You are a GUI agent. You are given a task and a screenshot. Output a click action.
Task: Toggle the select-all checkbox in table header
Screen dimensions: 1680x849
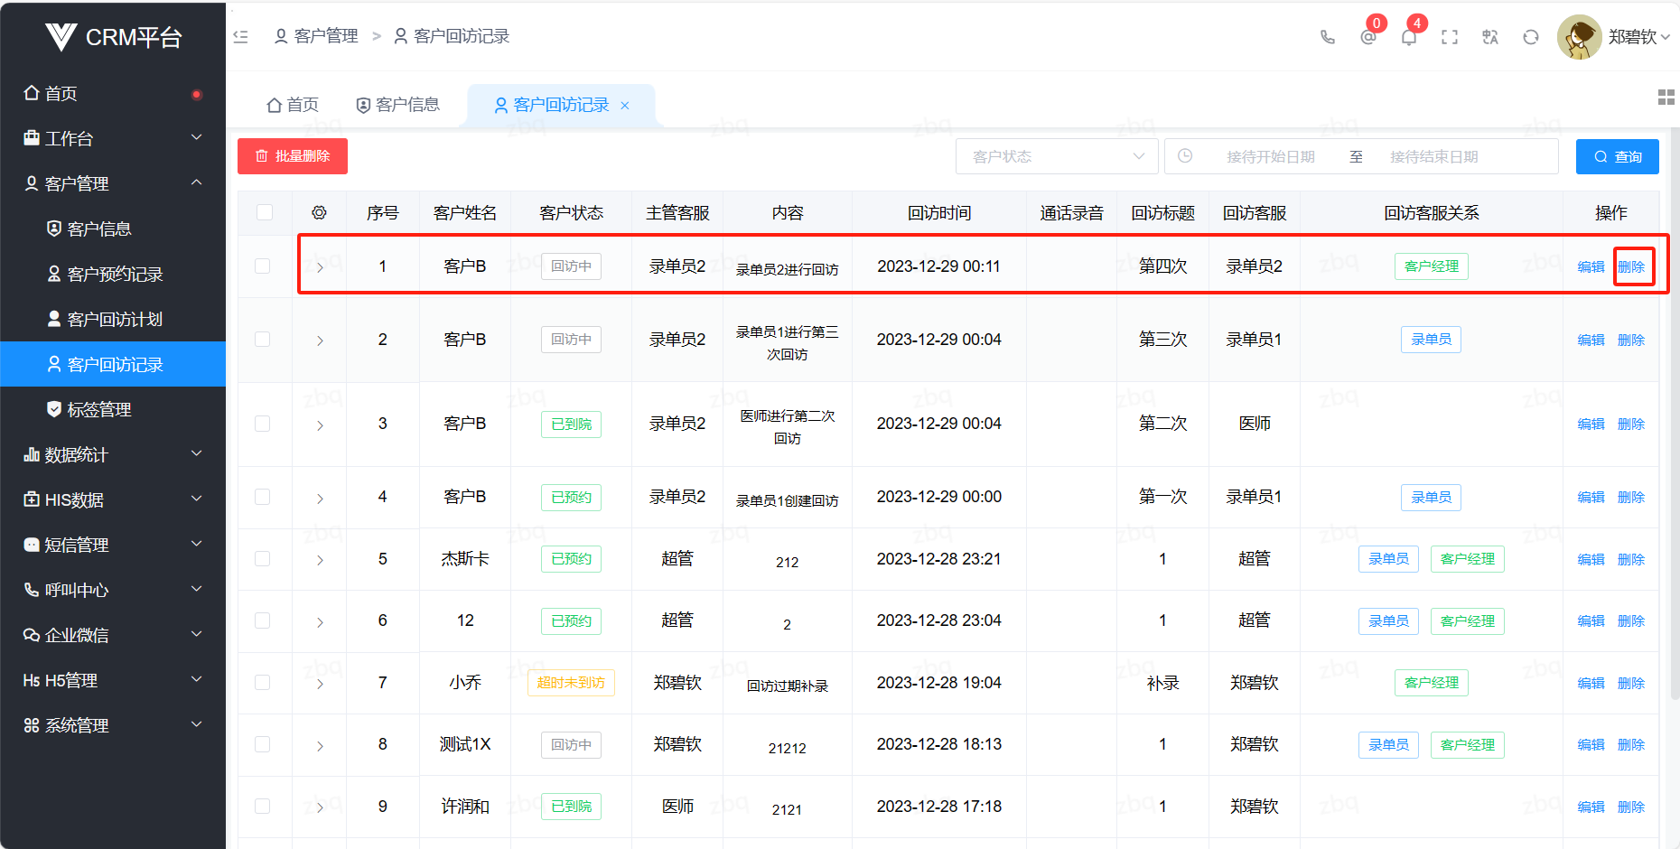pos(265,212)
